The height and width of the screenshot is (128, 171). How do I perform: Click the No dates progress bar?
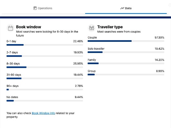click(x=45, y=101)
